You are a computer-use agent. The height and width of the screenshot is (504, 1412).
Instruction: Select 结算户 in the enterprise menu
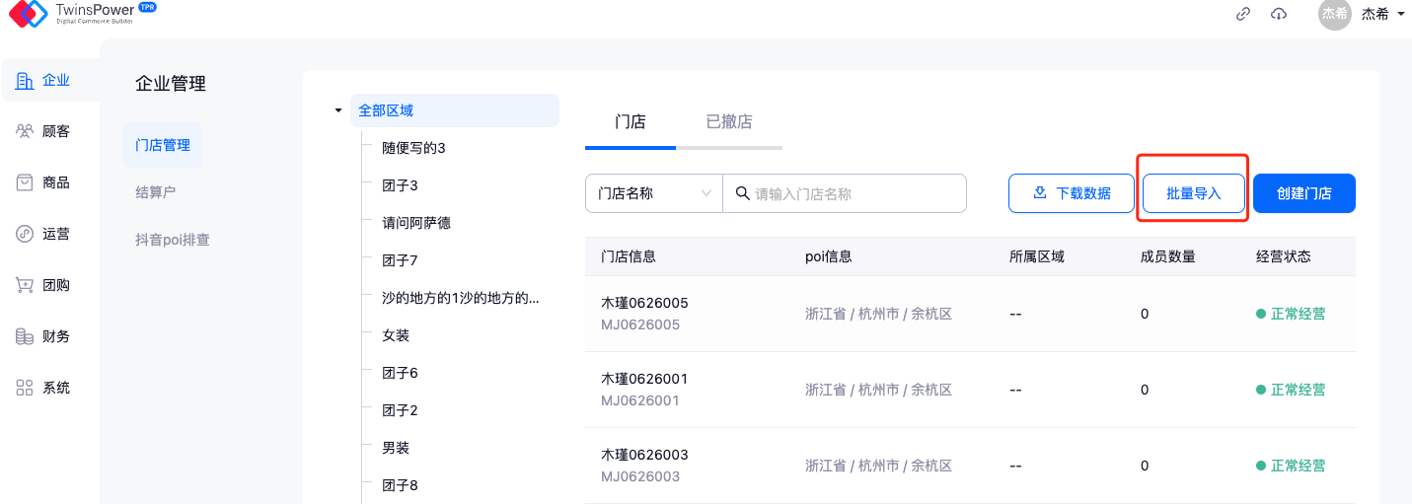coord(156,192)
